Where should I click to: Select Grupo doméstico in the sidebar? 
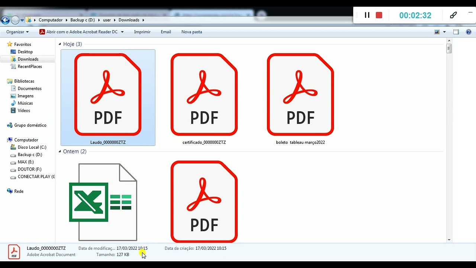30,125
